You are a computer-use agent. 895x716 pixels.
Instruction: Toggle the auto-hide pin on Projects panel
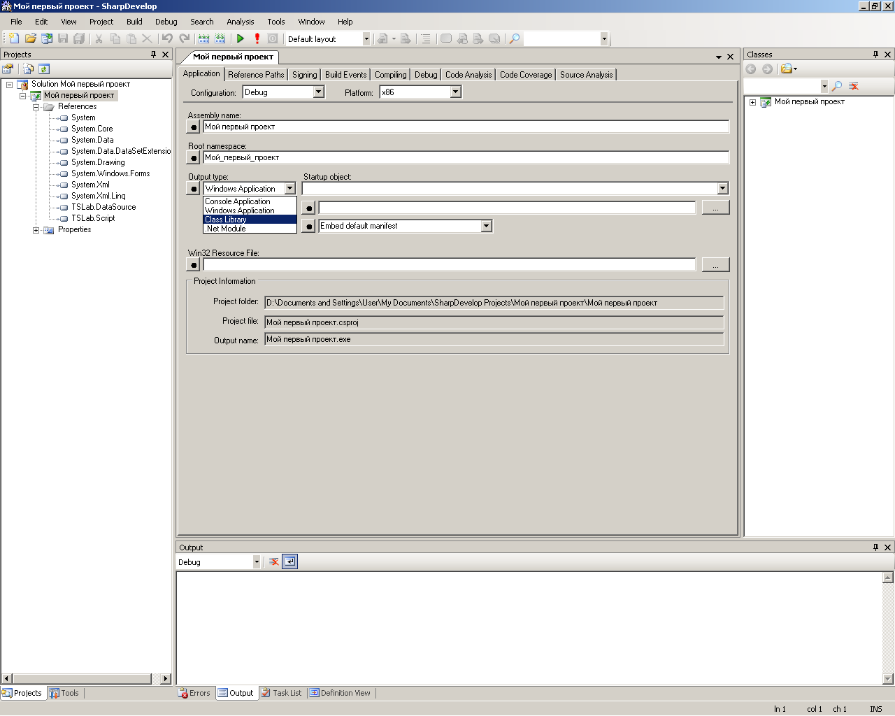click(x=154, y=55)
